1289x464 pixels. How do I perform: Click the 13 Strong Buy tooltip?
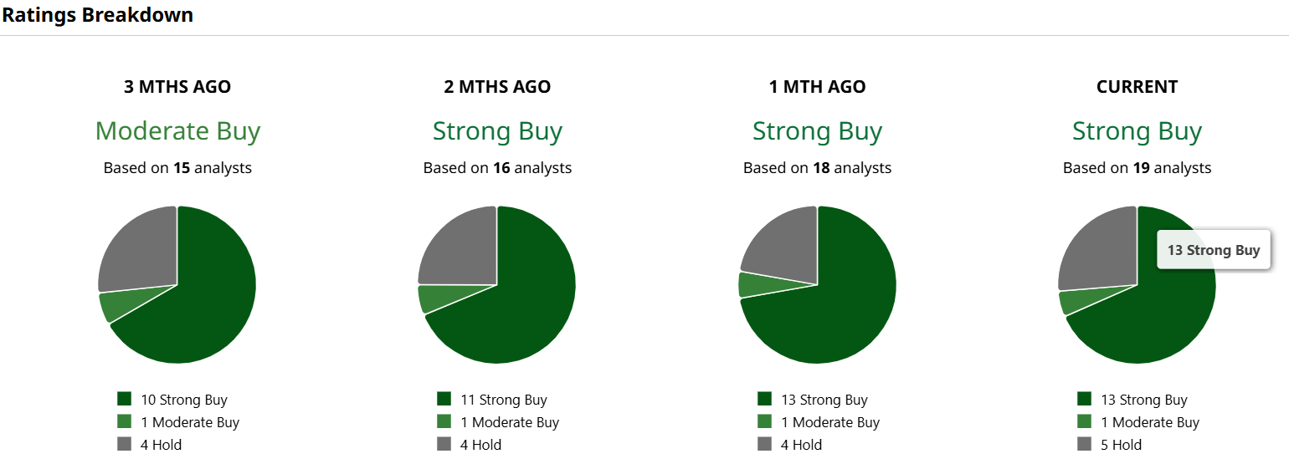[1214, 250]
